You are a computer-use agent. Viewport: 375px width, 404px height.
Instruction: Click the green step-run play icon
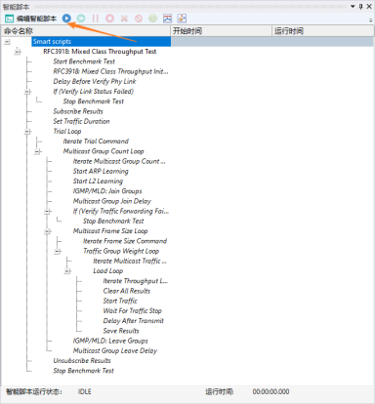[81, 19]
